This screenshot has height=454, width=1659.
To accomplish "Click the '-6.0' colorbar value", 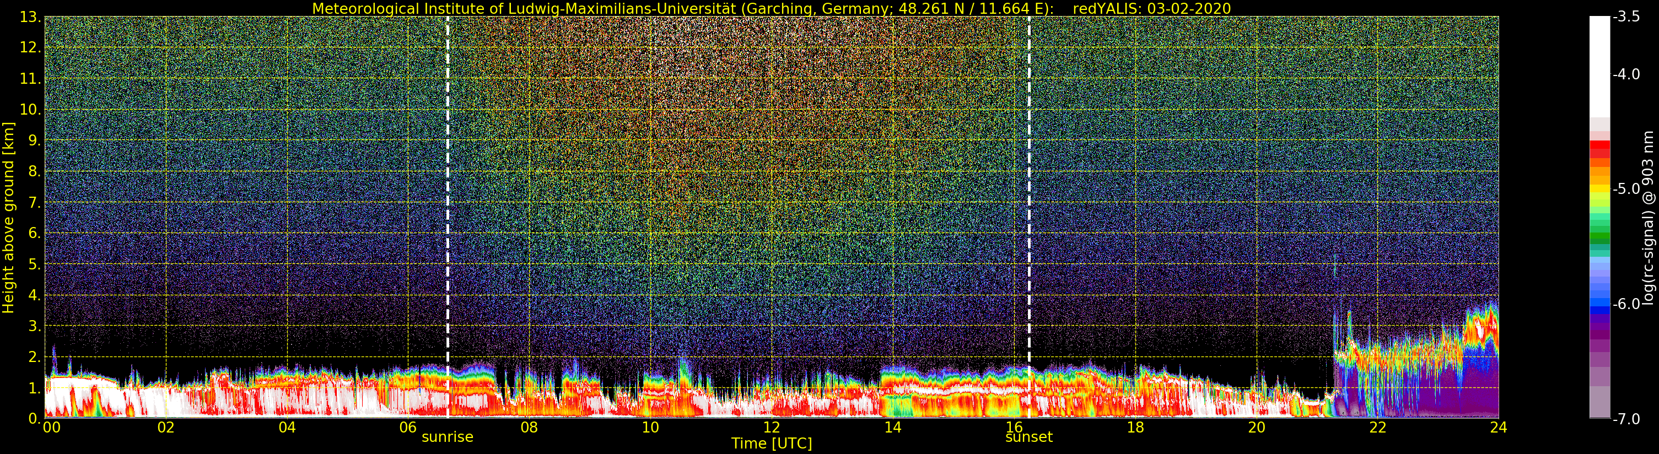I will pyautogui.click(x=1627, y=304).
